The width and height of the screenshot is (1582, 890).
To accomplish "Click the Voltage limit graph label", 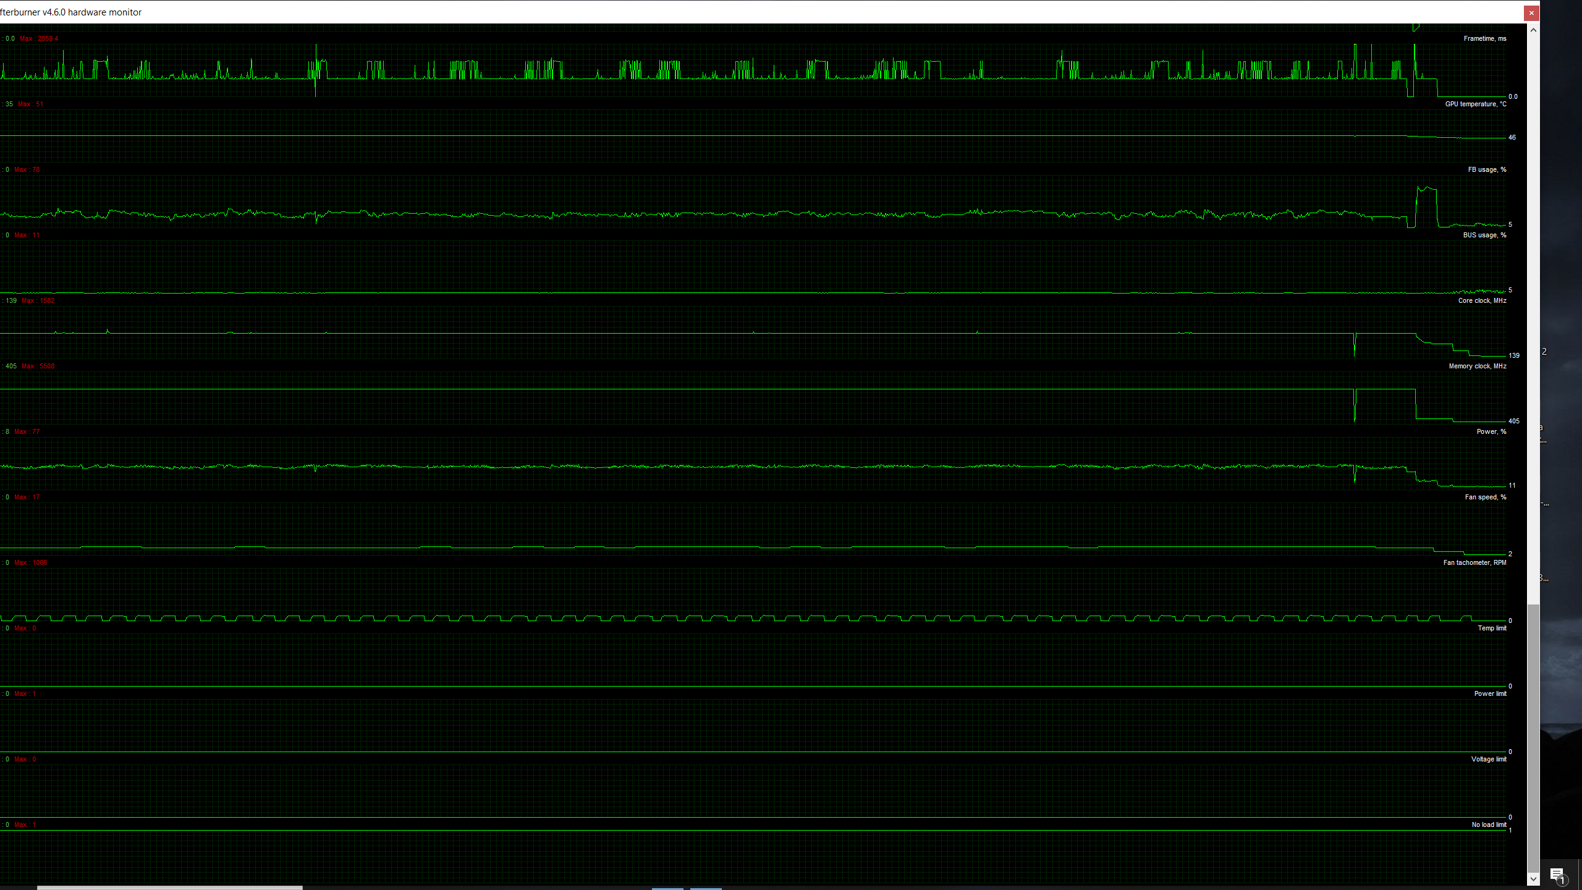I will (1489, 759).
